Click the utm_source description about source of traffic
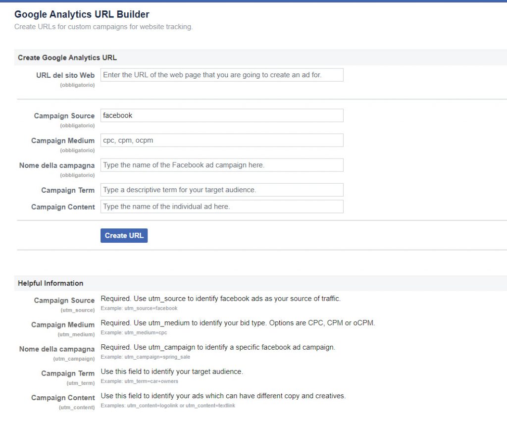The width and height of the screenshot is (507, 424). [x=220, y=299]
